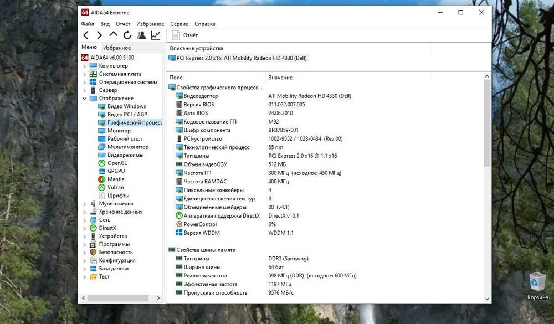
Task: Click the Операционная система Windows icon
Action: coord(93,82)
